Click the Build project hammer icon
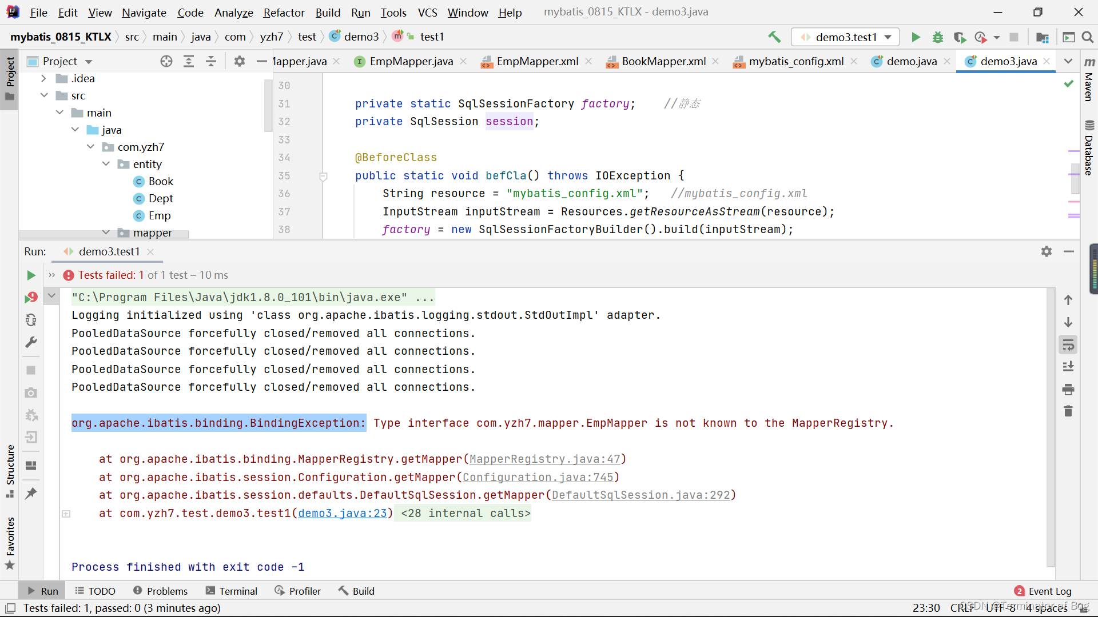This screenshot has height=617, width=1098. 774,37
